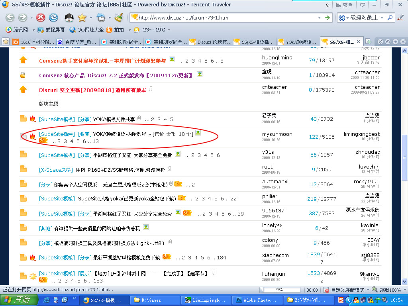Open the forward button history dropdown arrow
Viewport: 408px width, 306px height.
pyautogui.click(x=31, y=18)
